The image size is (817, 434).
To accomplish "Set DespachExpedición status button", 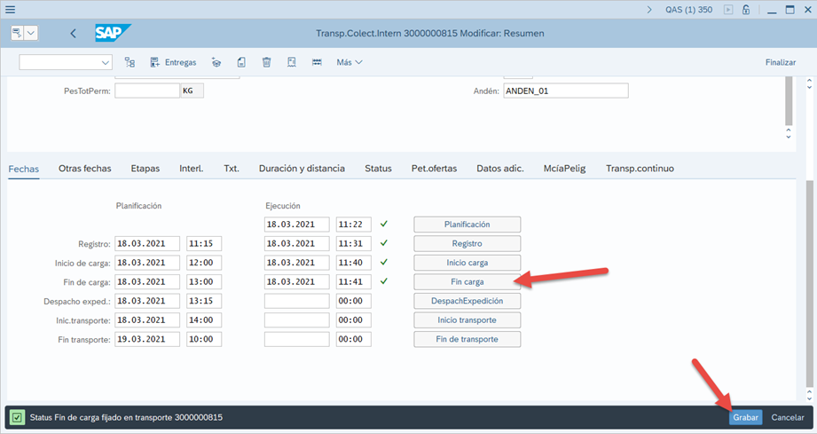I will pos(467,301).
